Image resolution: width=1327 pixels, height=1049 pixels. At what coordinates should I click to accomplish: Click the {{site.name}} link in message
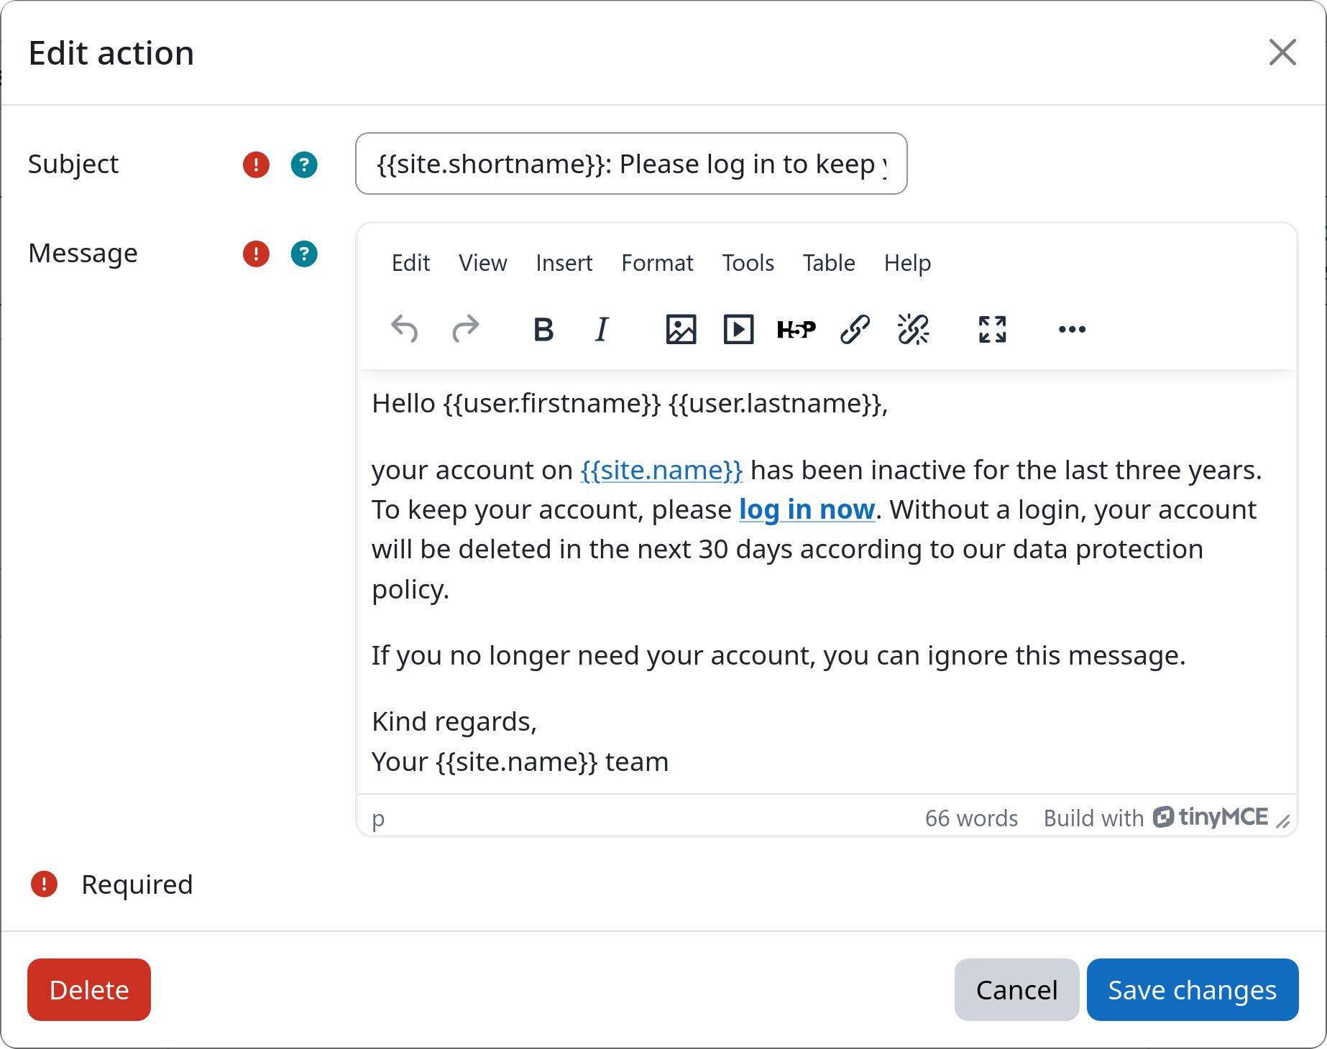(661, 470)
